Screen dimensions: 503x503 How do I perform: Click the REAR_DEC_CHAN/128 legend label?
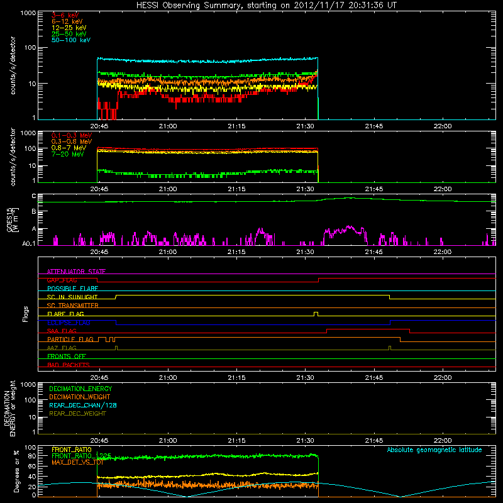[83, 405]
